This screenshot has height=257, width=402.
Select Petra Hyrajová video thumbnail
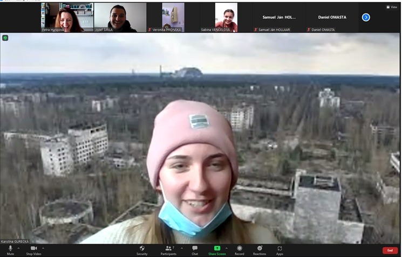click(x=67, y=17)
